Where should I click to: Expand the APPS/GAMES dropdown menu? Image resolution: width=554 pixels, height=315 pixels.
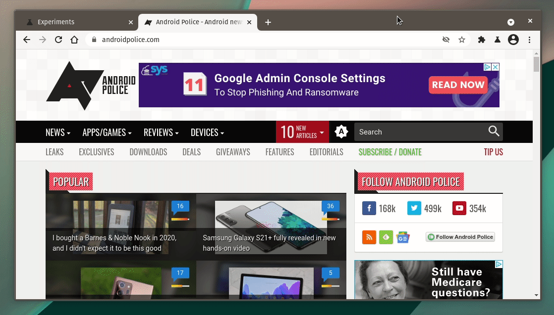tap(107, 133)
